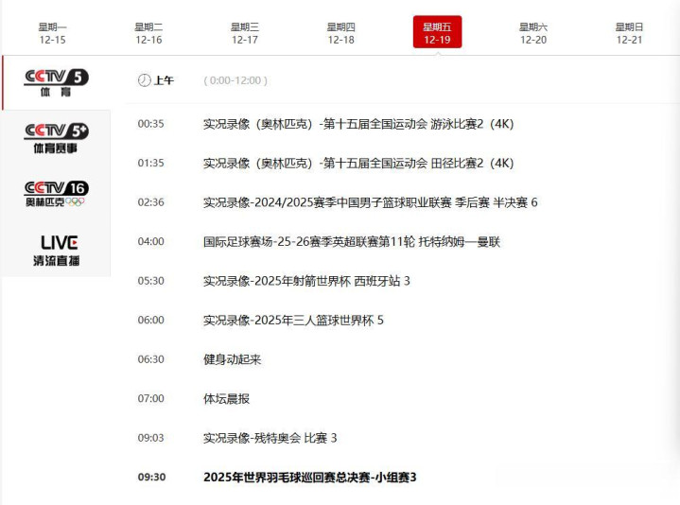Open 残特奥会 比赛 3 program entry
680x505 pixels.
tap(270, 438)
